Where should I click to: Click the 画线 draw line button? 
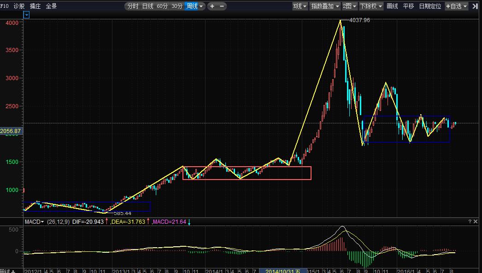392,6
